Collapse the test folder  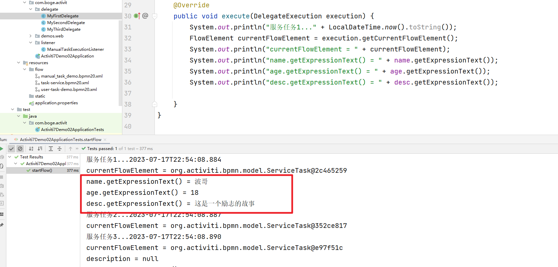[12, 110]
